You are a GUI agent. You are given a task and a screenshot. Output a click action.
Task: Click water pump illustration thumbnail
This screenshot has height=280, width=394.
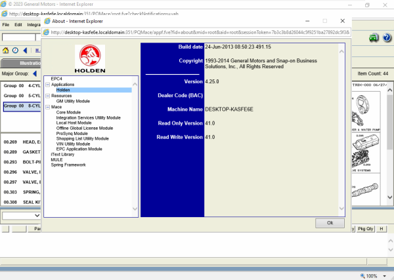[x=366, y=112]
